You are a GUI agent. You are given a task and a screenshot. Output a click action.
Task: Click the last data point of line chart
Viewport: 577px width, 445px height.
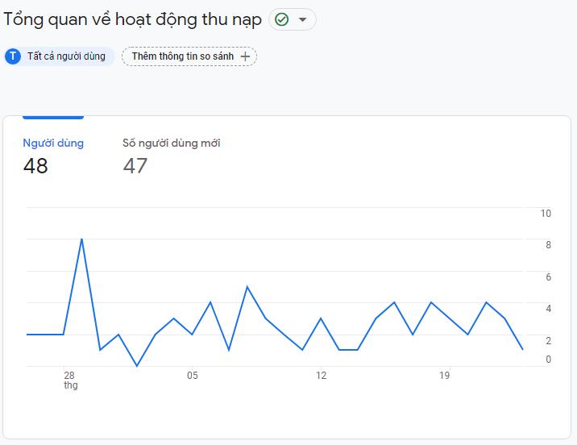[522, 349]
